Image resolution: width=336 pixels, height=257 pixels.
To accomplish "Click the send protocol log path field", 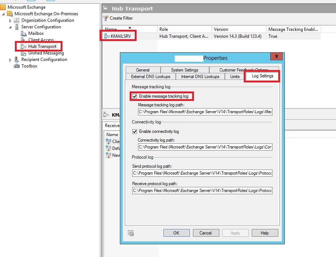I will 202,173.
